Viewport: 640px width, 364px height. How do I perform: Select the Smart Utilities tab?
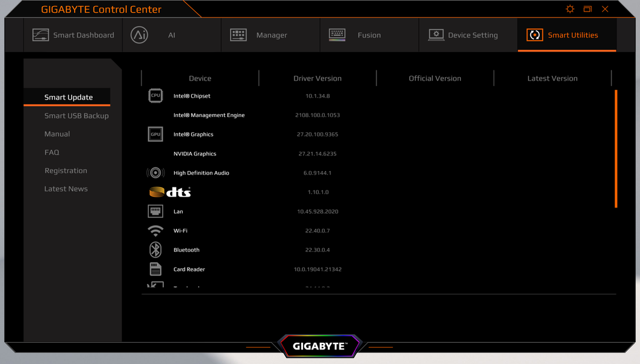tap(567, 35)
